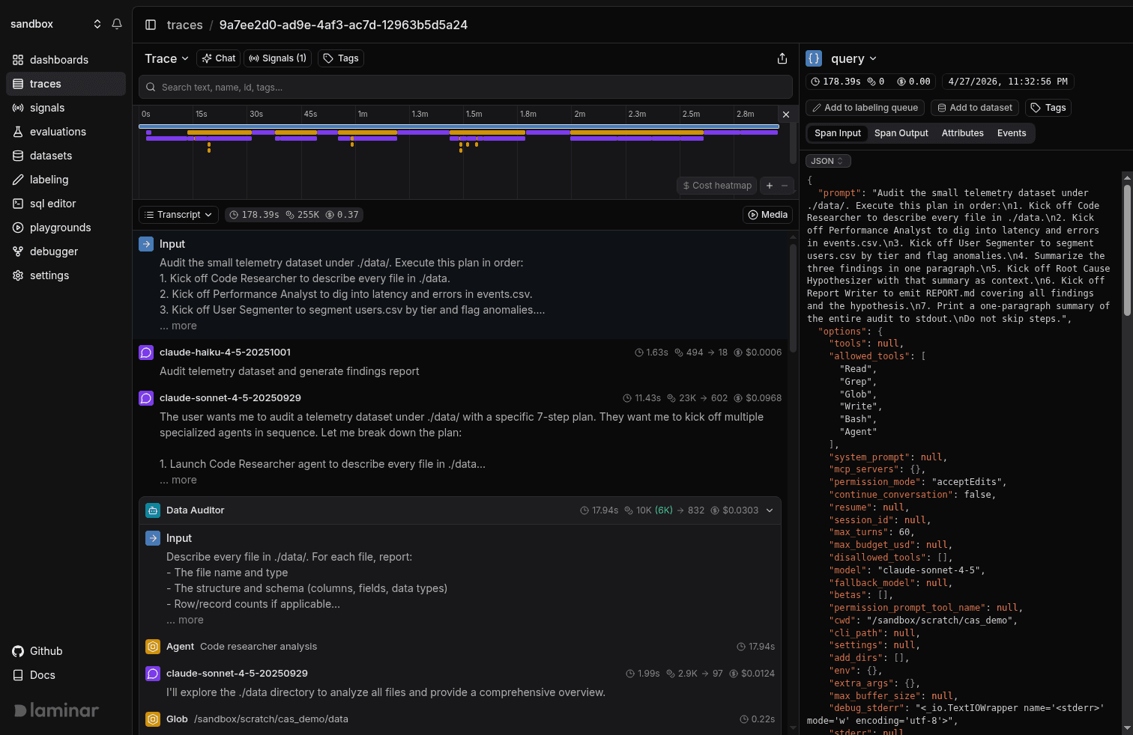
Task: Click the datasets database icon in sidebar
Action: tap(18, 156)
